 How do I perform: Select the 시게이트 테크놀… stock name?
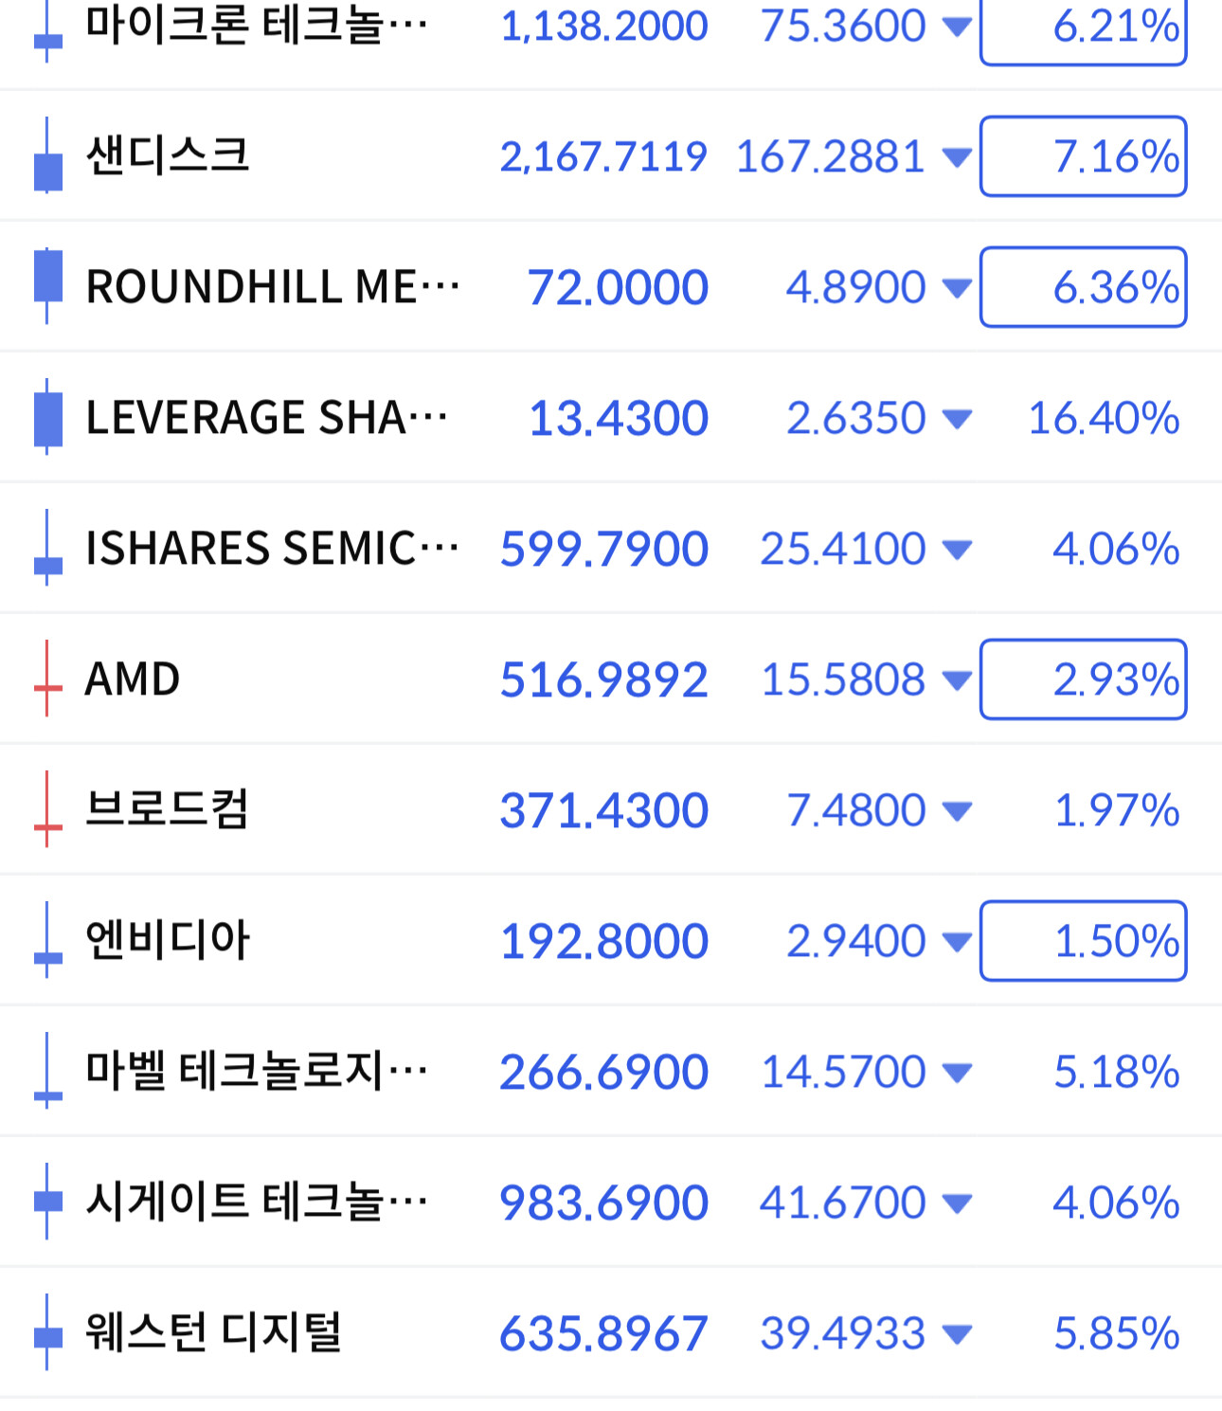(256, 1201)
